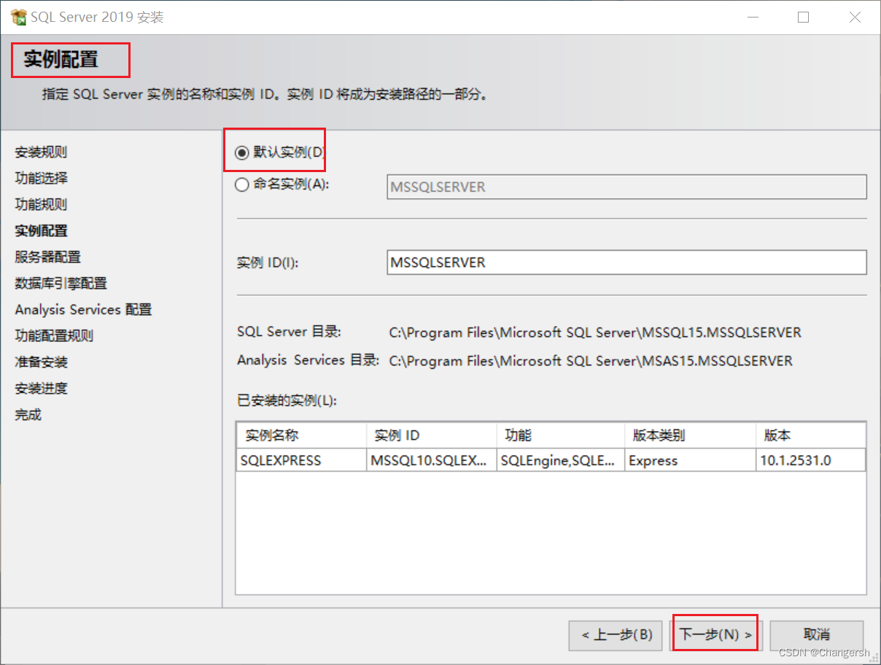Click the 已安装的实例(L) label
This screenshot has width=881, height=665.
[x=287, y=400]
